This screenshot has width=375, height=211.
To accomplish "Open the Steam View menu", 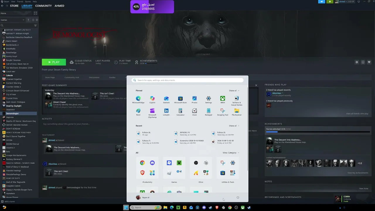I will click(13, 1).
